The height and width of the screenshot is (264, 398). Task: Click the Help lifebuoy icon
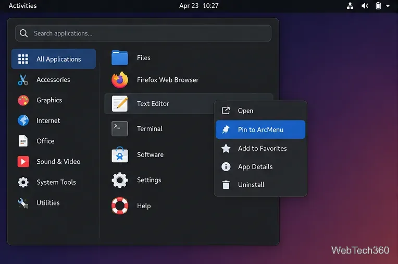[119, 206]
